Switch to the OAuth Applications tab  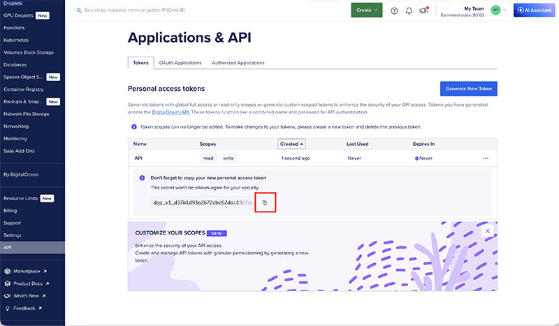[x=180, y=63]
